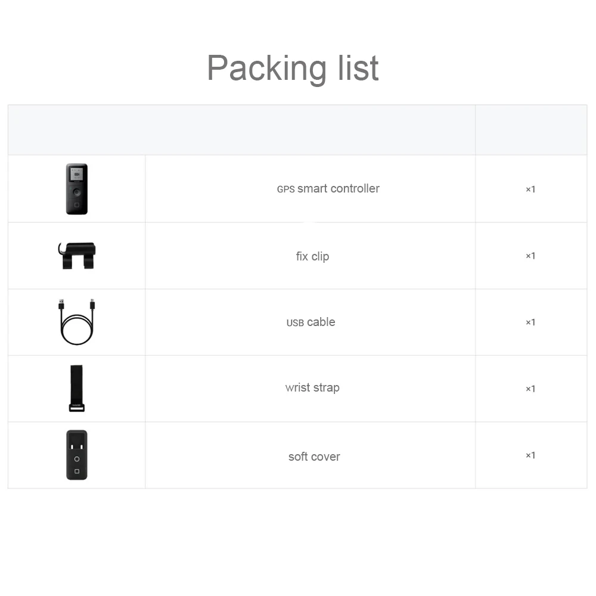Screen dimensions: 596x596
Task: Select the "fix clip" text
Action: [x=312, y=256]
